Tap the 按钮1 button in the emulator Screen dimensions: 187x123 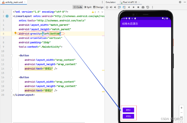[x=128, y=110]
